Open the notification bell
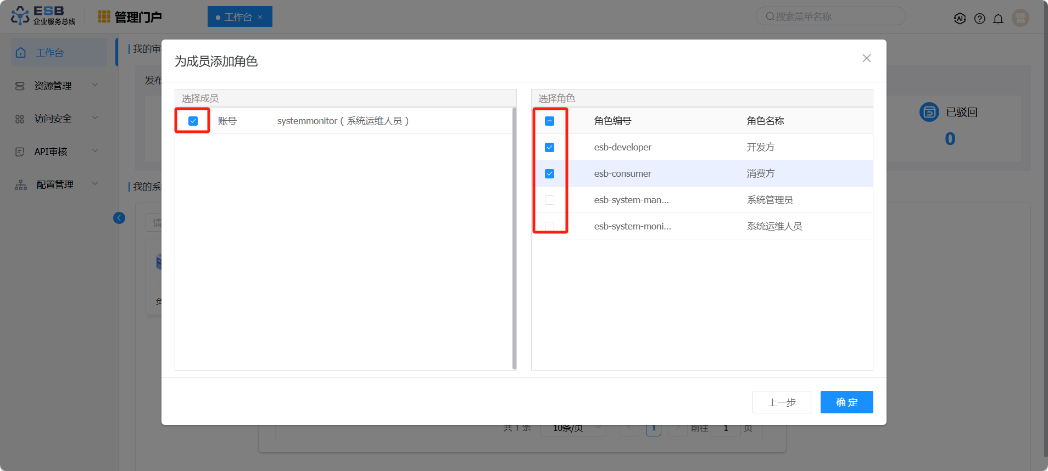 pyautogui.click(x=998, y=19)
